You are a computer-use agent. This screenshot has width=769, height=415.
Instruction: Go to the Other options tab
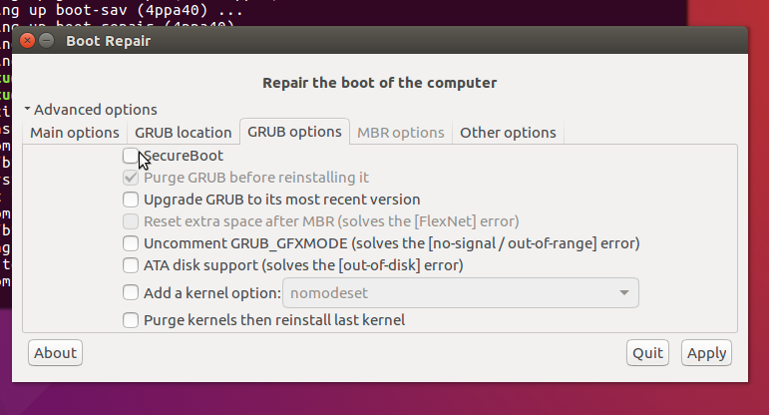pos(508,133)
